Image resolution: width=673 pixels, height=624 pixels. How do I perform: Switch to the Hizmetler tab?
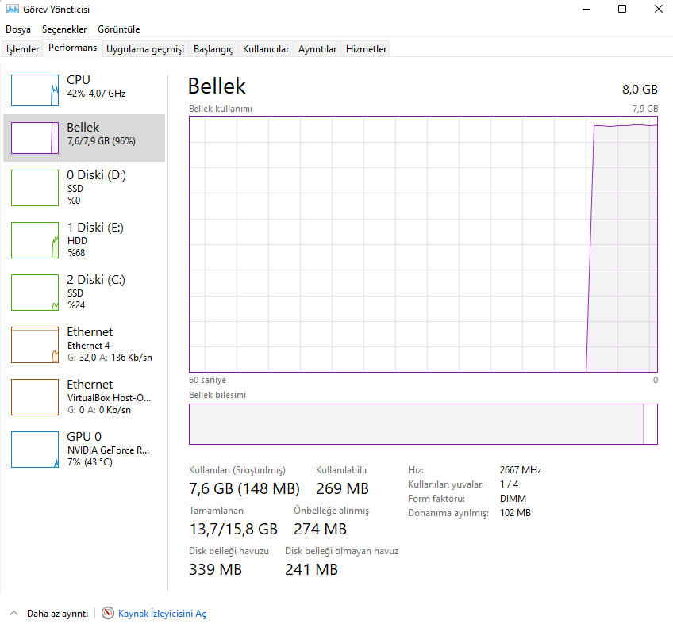pos(366,49)
